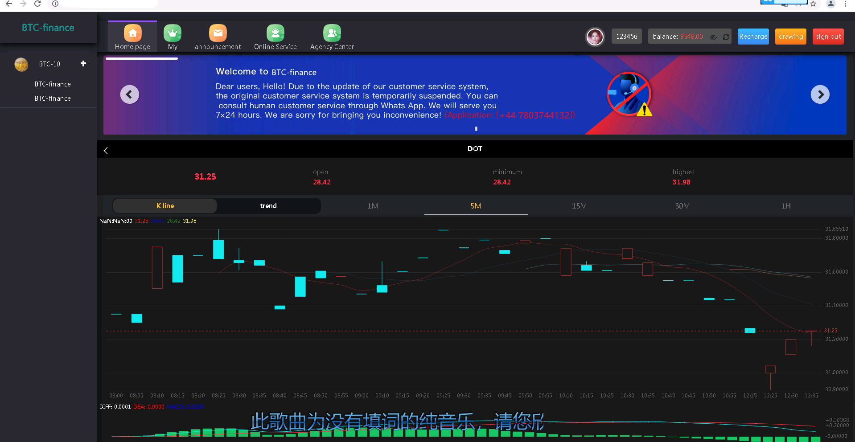
Task: Open the Agency Center icon
Action: point(332,34)
